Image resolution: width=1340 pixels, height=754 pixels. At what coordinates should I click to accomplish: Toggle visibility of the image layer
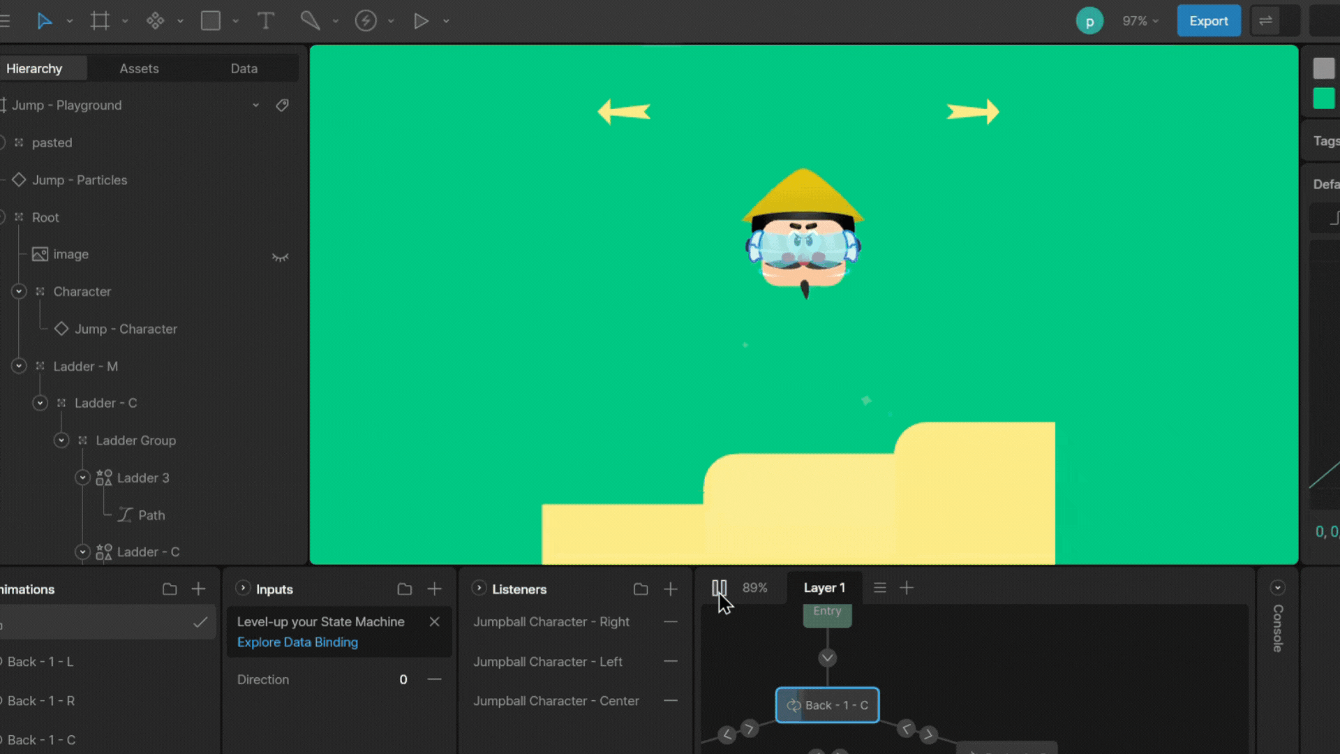(280, 257)
